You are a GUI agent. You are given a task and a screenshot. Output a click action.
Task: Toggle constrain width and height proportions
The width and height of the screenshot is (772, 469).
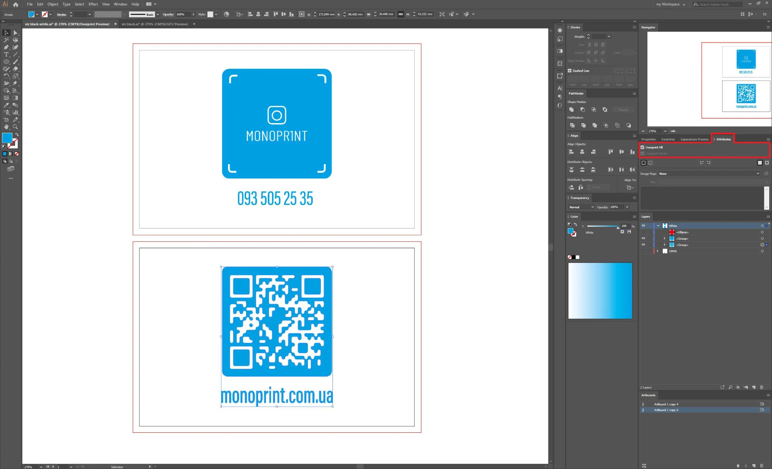click(400, 14)
